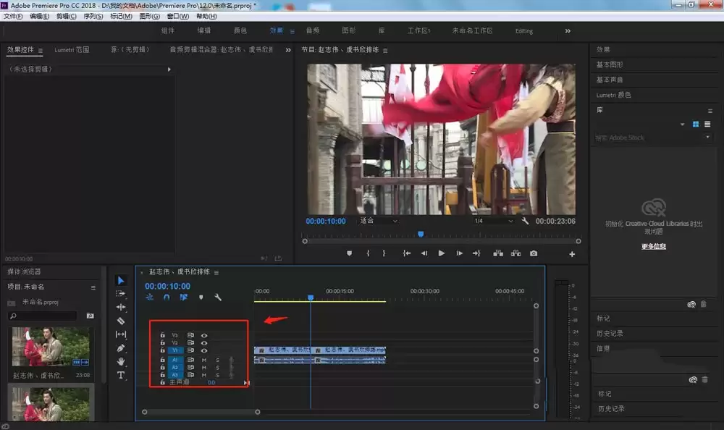The image size is (724, 430).
Task: Click the Export Frame camera icon
Action: click(534, 253)
